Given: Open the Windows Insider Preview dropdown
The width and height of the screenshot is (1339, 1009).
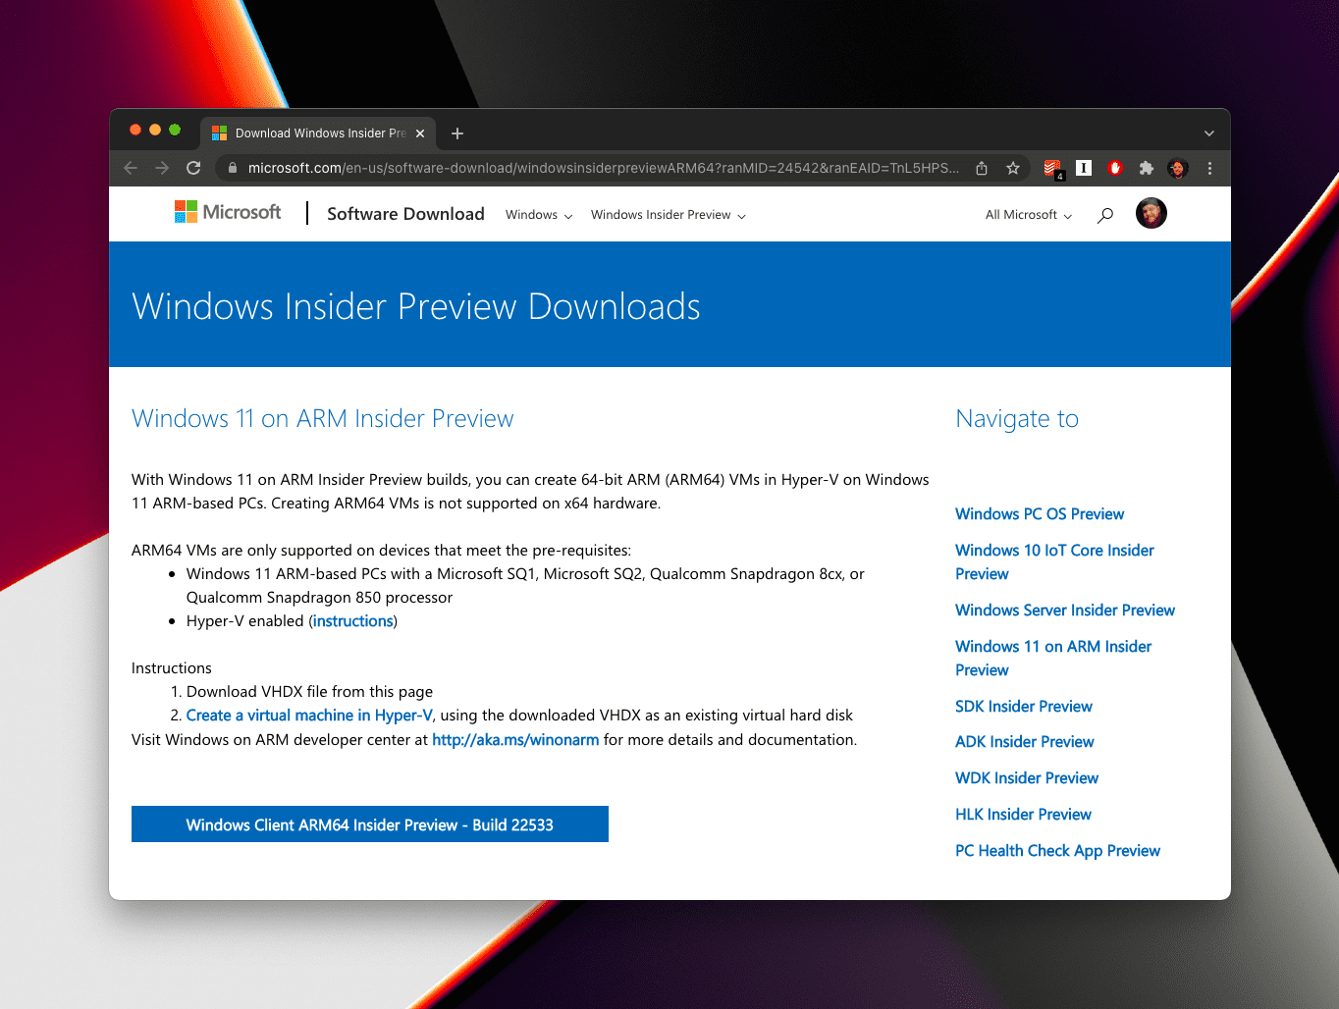Looking at the screenshot, I should (667, 214).
